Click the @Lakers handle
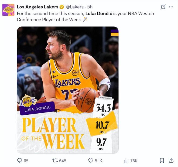The image size is (178, 167). (75, 7)
